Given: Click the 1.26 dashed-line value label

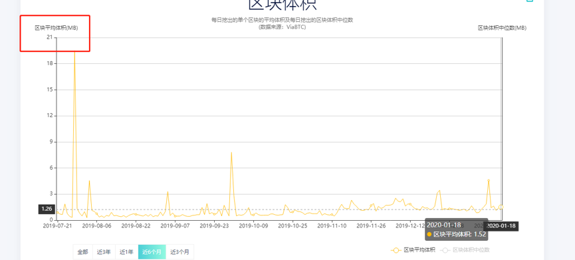Looking at the screenshot, I should coord(47,209).
